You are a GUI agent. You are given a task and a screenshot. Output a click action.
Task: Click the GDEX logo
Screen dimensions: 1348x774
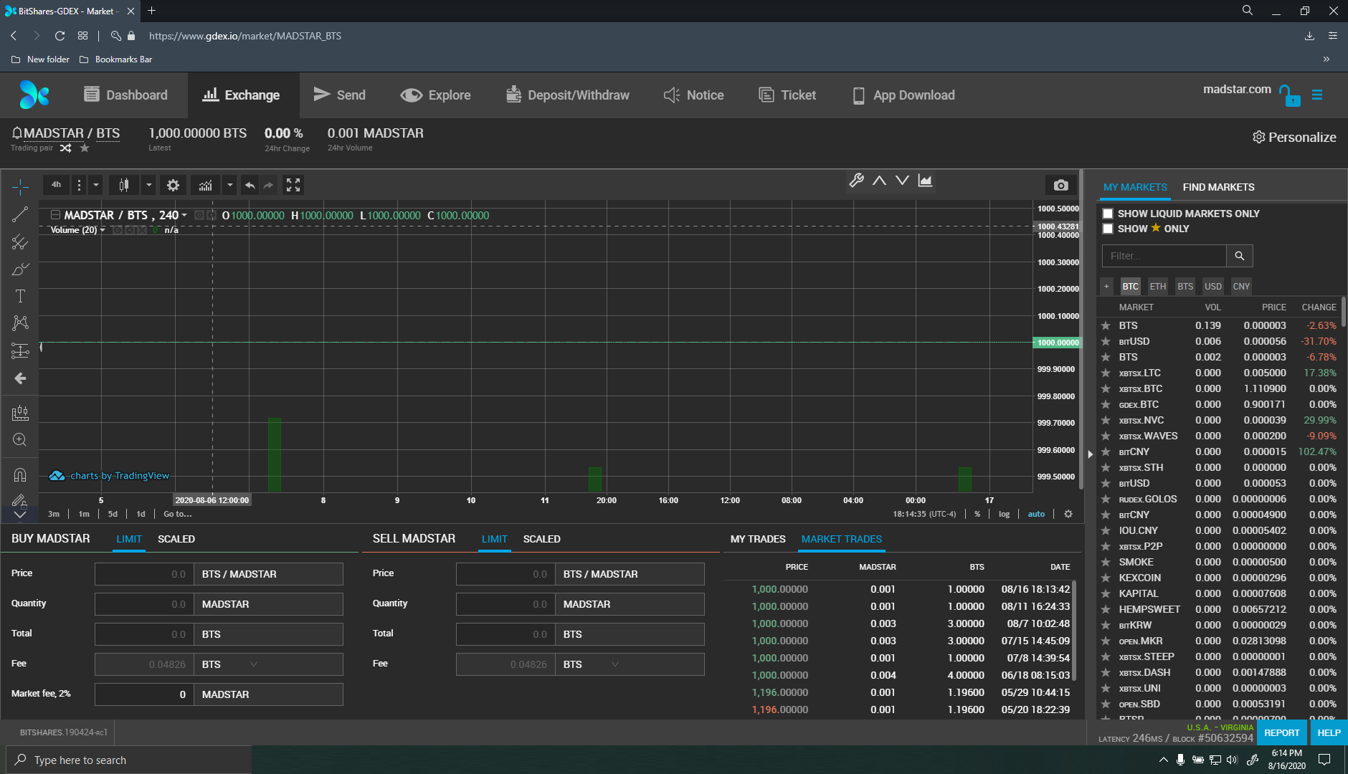coord(34,95)
